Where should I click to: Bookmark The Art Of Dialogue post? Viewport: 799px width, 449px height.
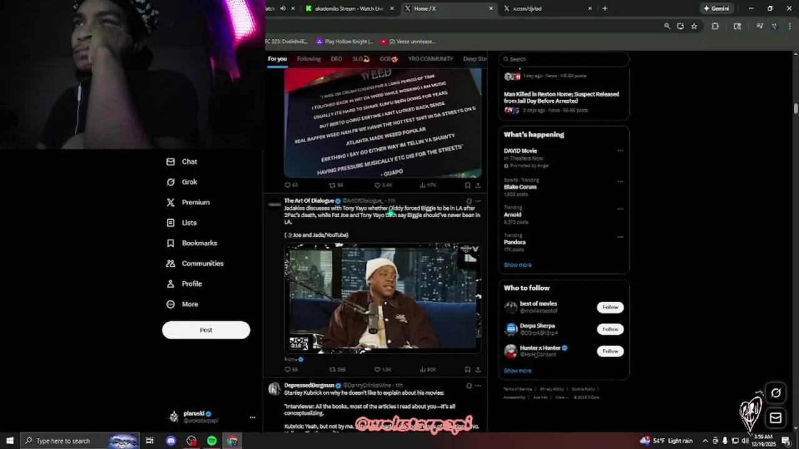(x=468, y=370)
